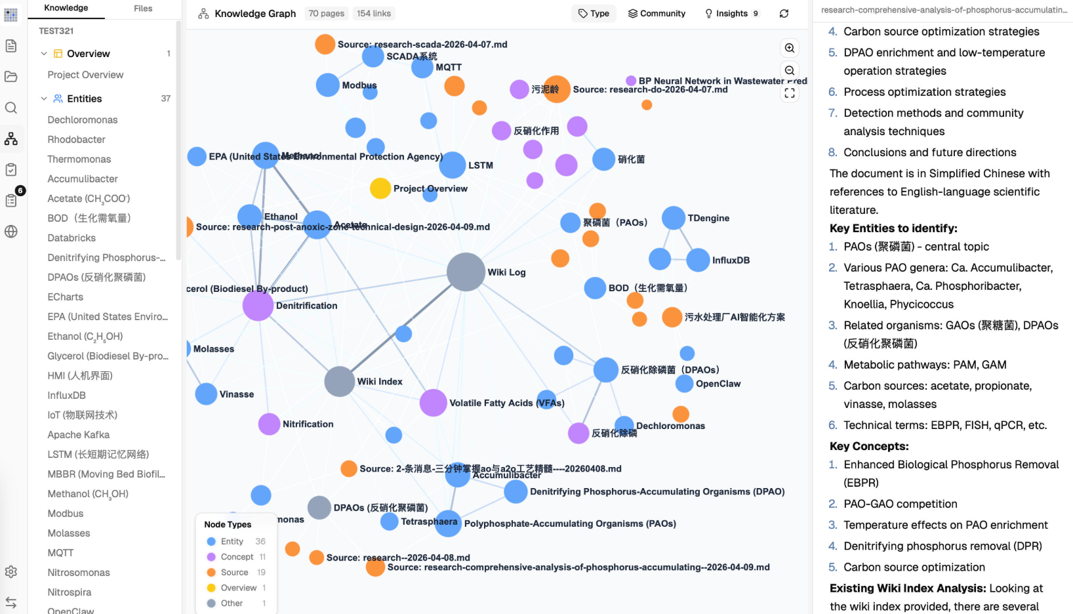The width and height of the screenshot is (1073, 614).
Task: Collapse the Entities tree section
Action: (x=44, y=98)
